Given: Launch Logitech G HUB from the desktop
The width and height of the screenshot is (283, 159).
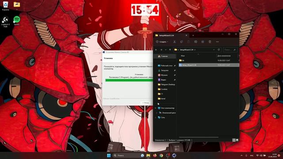Looking at the screenshot, I should (5, 22).
